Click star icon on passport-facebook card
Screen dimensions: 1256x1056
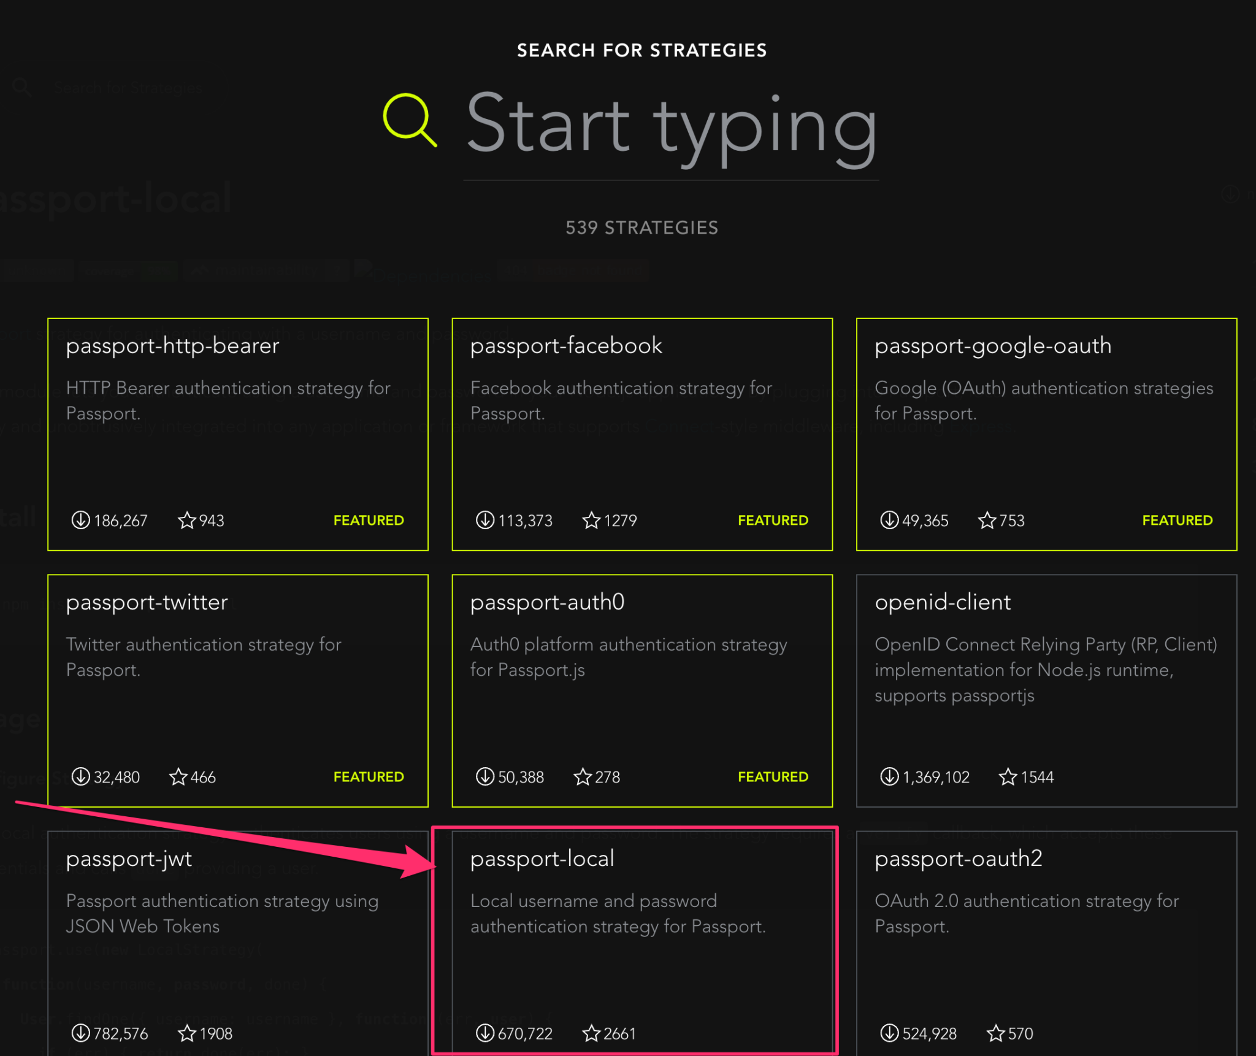(x=591, y=520)
